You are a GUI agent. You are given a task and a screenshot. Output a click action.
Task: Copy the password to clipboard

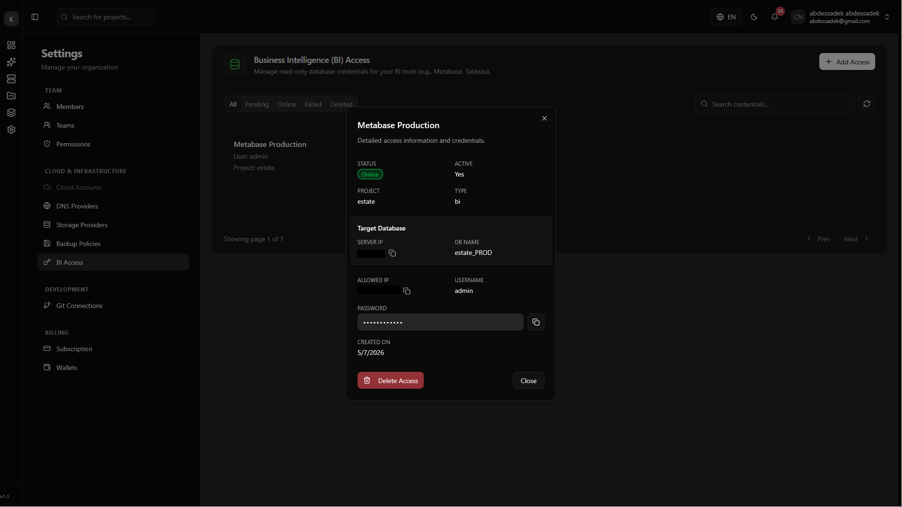(x=536, y=322)
